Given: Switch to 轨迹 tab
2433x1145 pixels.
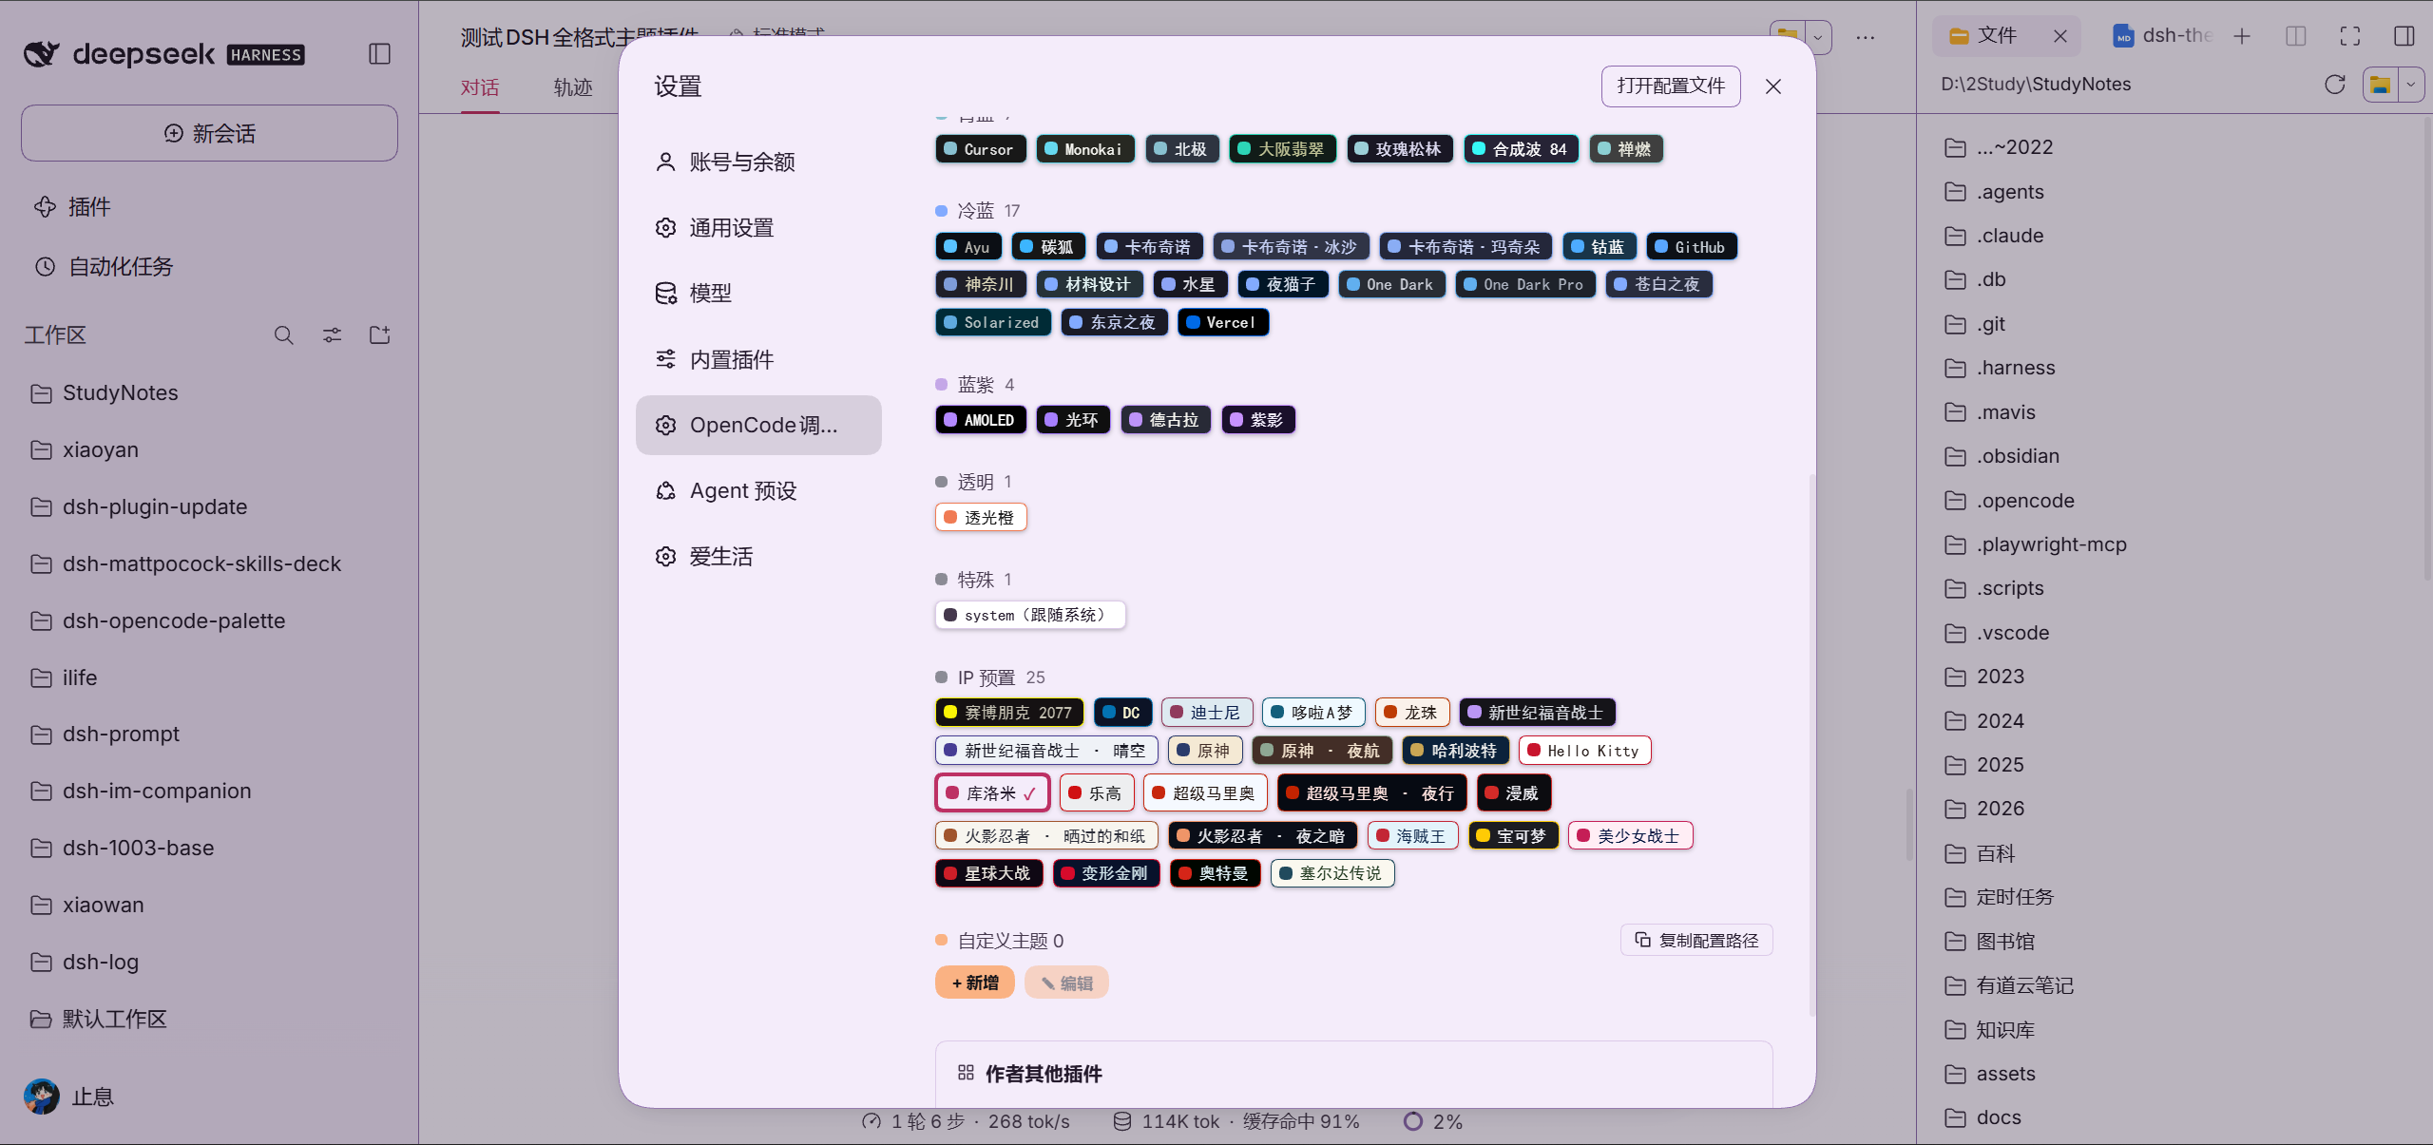Looking at the screenshot, I should click(573, 88).
